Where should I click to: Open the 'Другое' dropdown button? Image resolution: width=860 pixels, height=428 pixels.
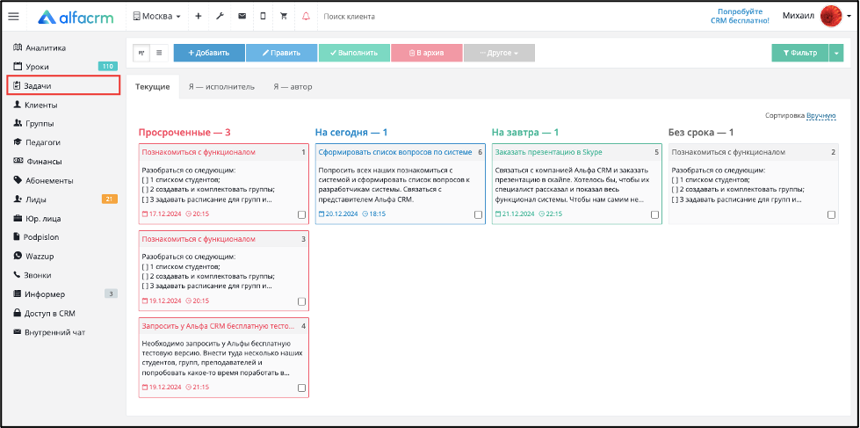(499, 53)
